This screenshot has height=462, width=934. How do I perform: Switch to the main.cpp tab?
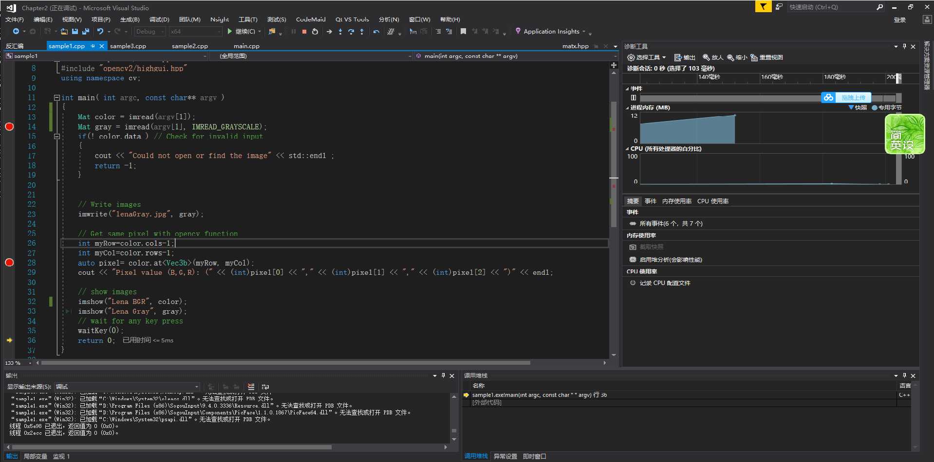click(x=246, y=46)
